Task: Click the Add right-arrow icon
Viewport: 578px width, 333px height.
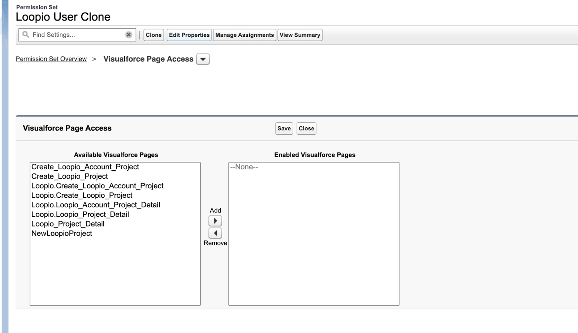Action: pos(215,220)
